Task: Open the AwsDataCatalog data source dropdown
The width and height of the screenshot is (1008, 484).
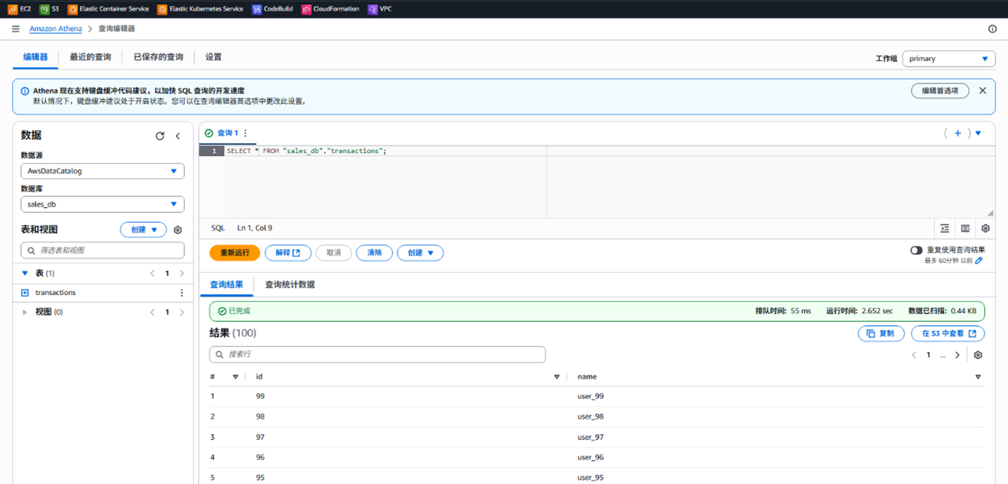Action: [102, 171]
